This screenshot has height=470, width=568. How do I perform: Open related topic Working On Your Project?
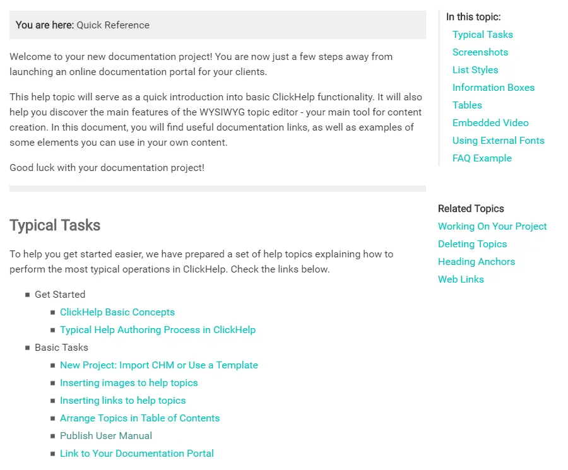(x=492, y=226)
